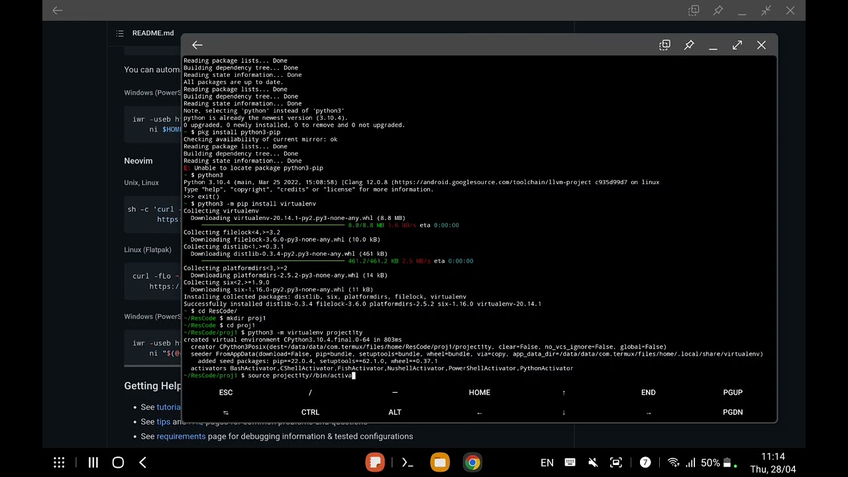Click the Neovim heading in README

point(138,161)
